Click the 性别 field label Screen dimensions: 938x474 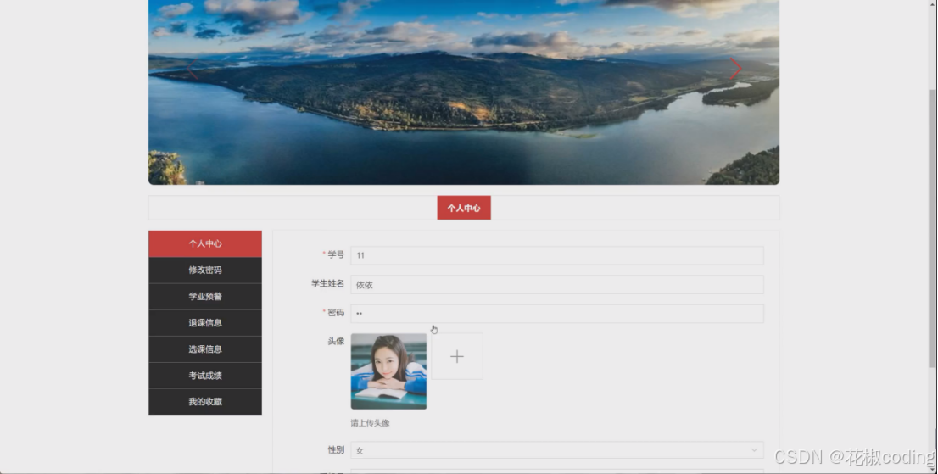coord(336,449)
